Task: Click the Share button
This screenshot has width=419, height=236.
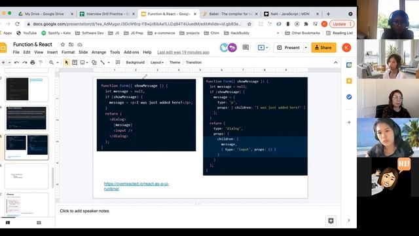Action: [323, 48]
